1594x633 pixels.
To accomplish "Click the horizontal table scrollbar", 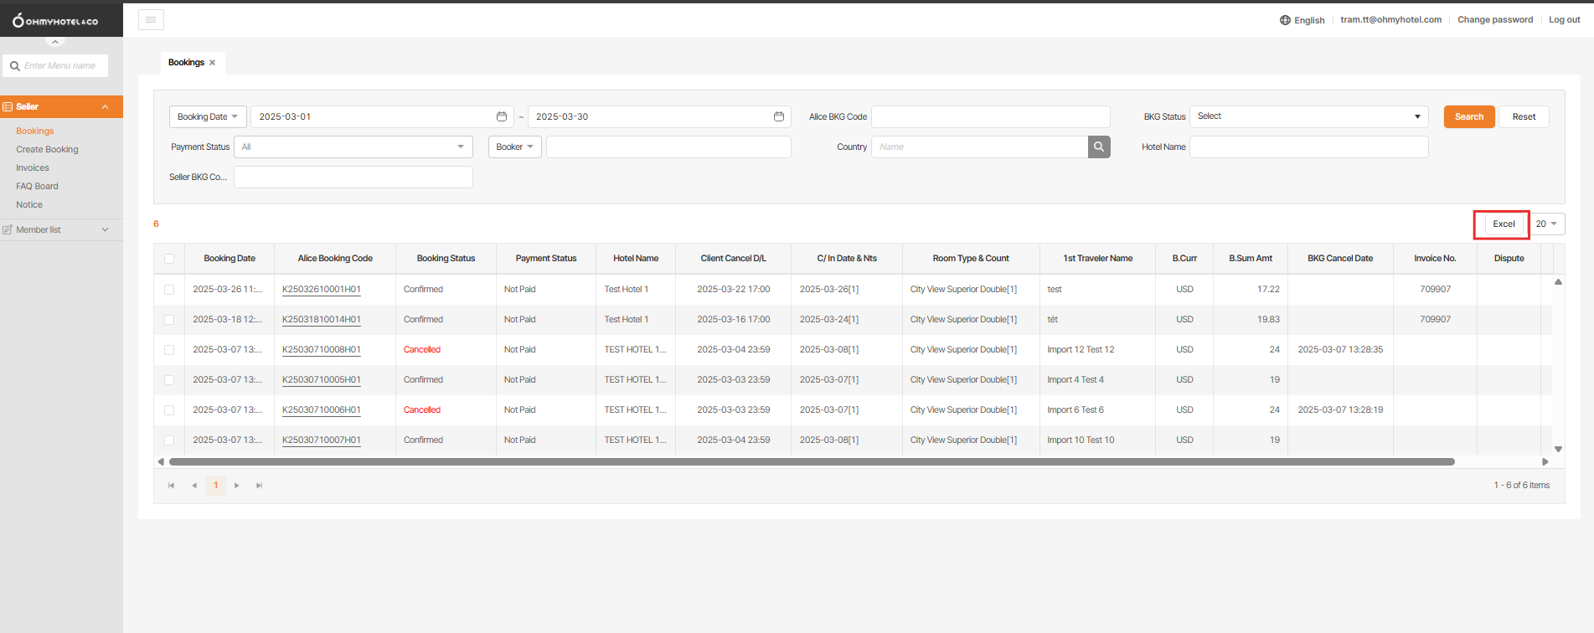I will pyautogui.click(x=811, y=461).
